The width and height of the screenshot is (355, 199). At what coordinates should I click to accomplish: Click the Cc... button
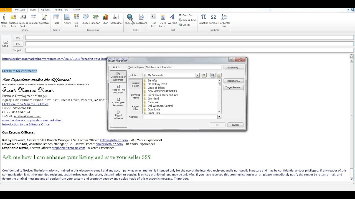(x=18, y=44)
